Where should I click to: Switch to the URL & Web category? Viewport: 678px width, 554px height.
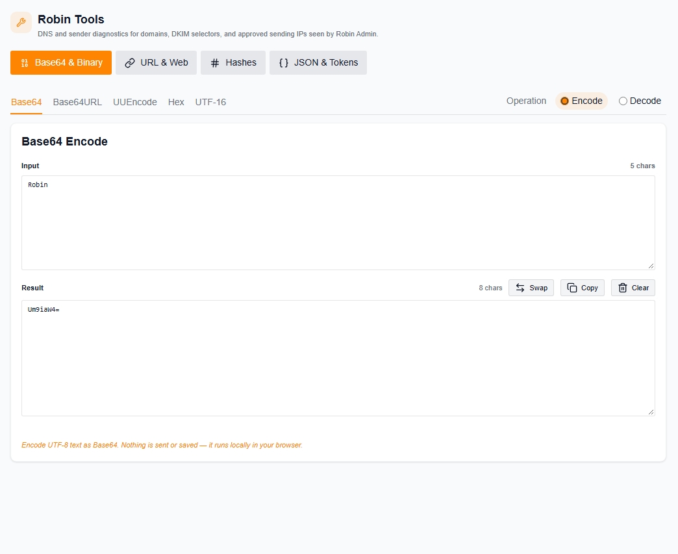156,63
